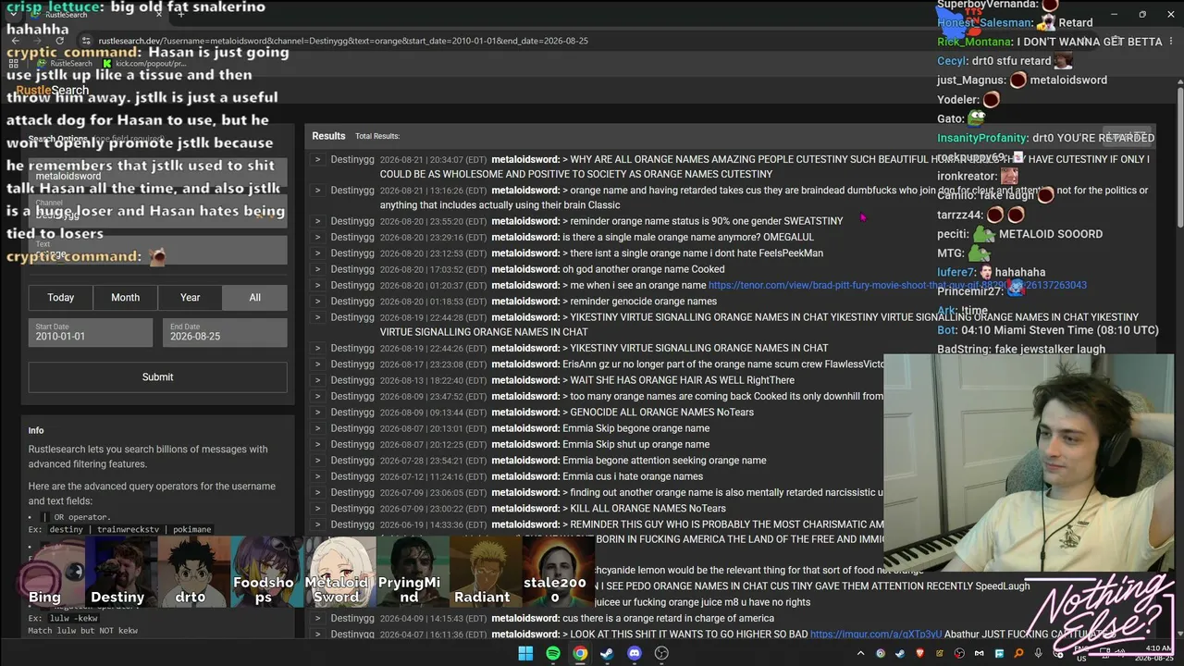Show hidden system tray icons
The image size is (1184, 666).
(x=860, y=654)
